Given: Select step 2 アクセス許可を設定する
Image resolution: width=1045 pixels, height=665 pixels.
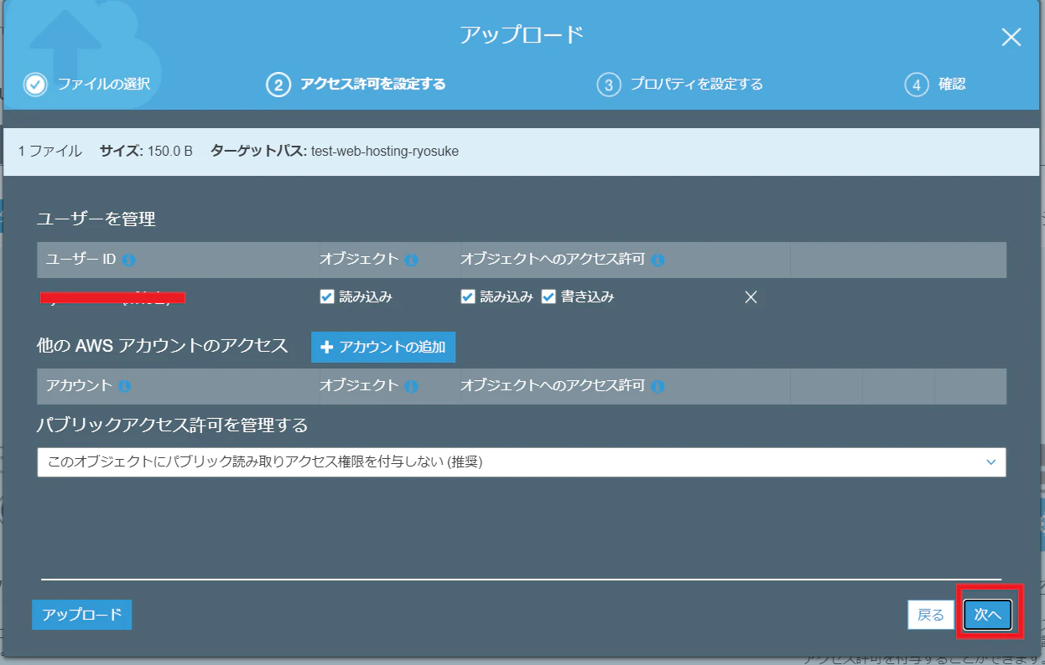Looking at the screenshot, I should pos(356,84).
